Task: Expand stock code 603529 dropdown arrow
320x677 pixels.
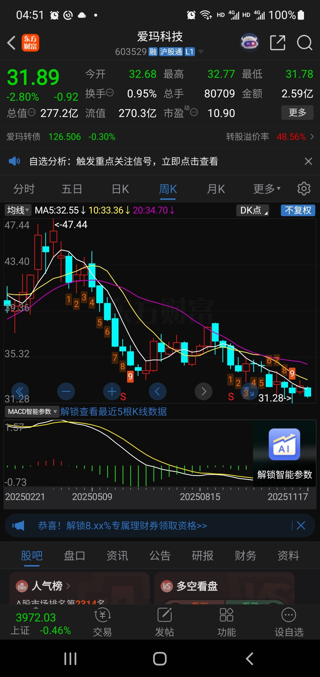Action: point(201,52)
